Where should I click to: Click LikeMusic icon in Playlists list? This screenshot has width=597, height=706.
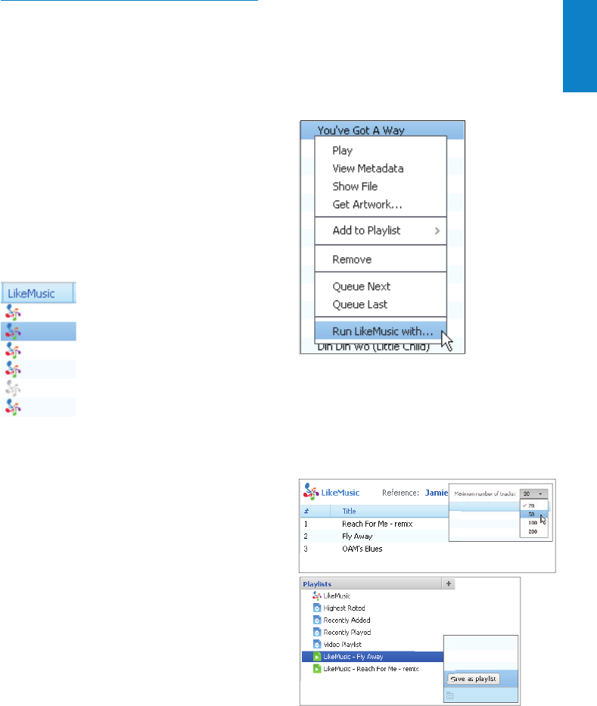(317, 596)
